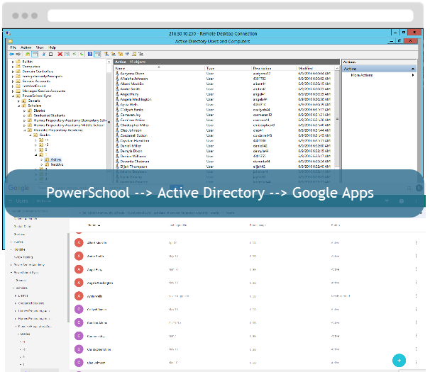Sort by the Type column header
The image size is (430, 372).
[x=228, y=68]
